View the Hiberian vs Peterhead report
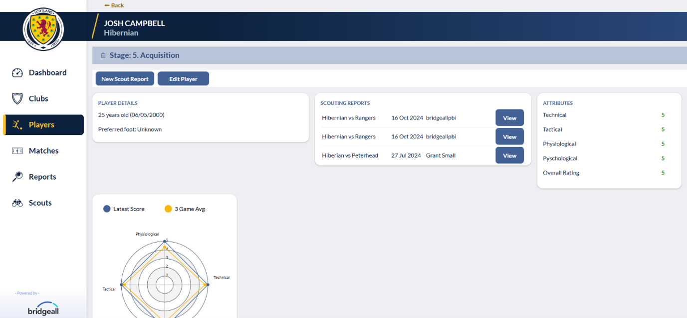The height and width of the screenshot is (318, 687). pyautogui.click(x=509, y=156)
